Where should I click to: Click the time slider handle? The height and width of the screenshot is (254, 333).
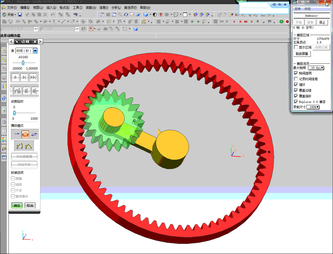click(x=23, y=63)
